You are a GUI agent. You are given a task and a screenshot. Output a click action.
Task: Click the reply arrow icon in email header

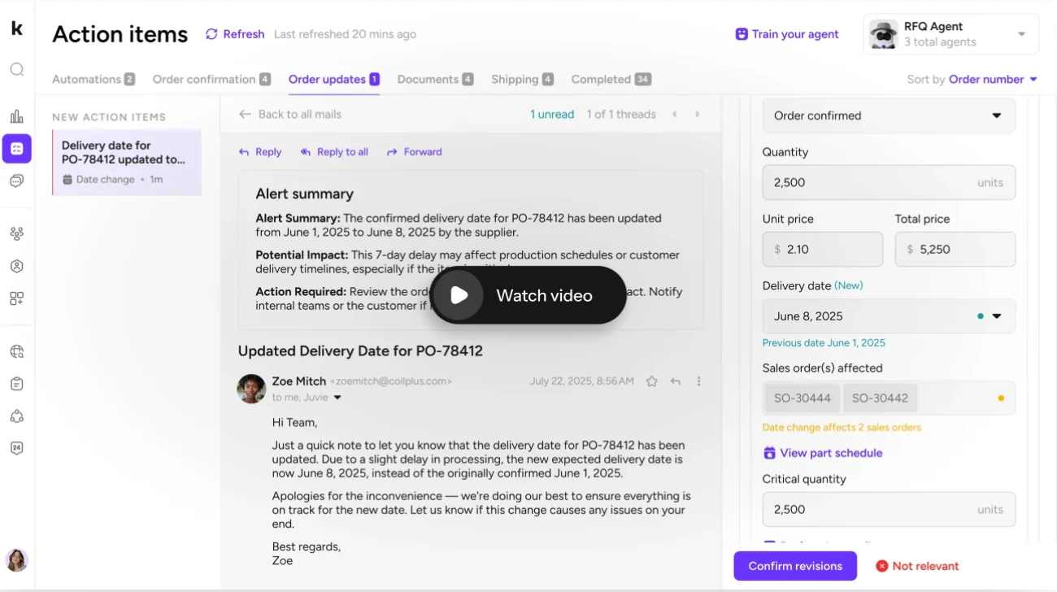pos(675,381)
